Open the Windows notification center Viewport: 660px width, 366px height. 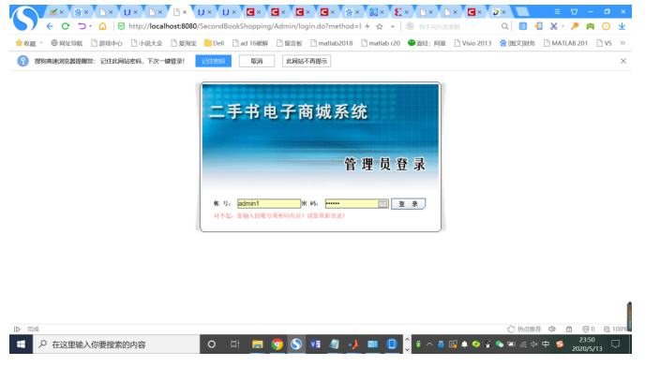(x=616, y=344)
